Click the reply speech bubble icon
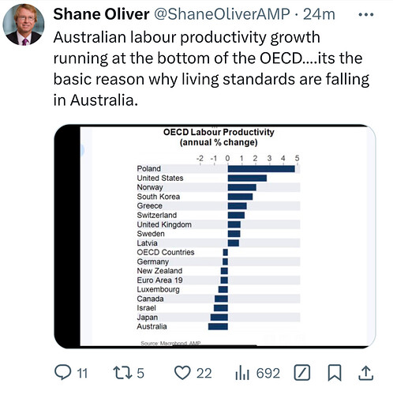The height and width of the screenshot is (395, 393). (63, 372)
